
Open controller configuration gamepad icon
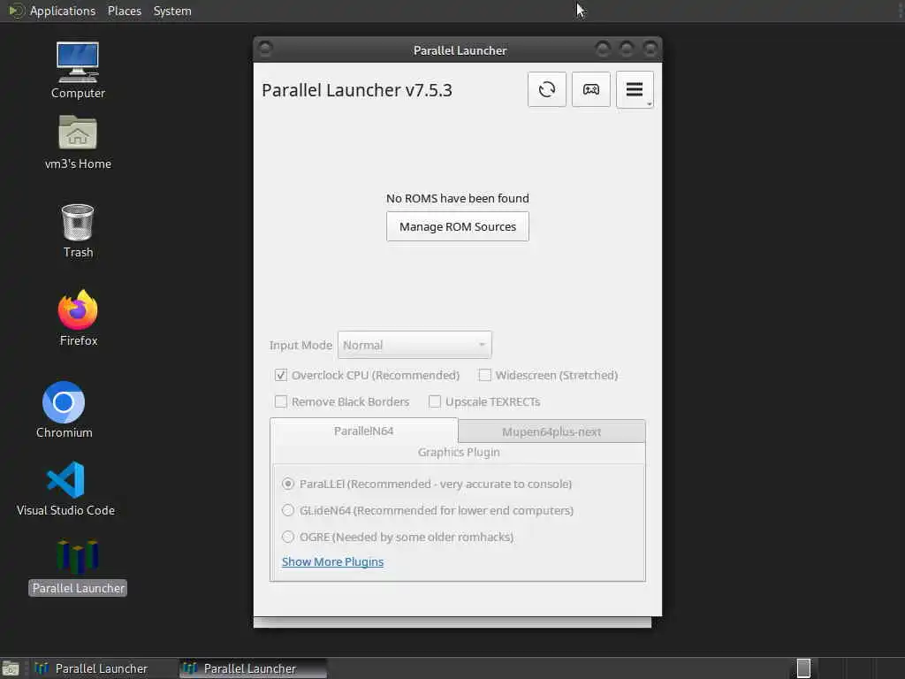[x=591, y=89]
